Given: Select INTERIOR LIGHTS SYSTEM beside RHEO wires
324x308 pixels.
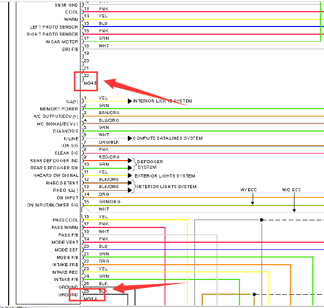Looking at the screenshot, I should 167,187.
